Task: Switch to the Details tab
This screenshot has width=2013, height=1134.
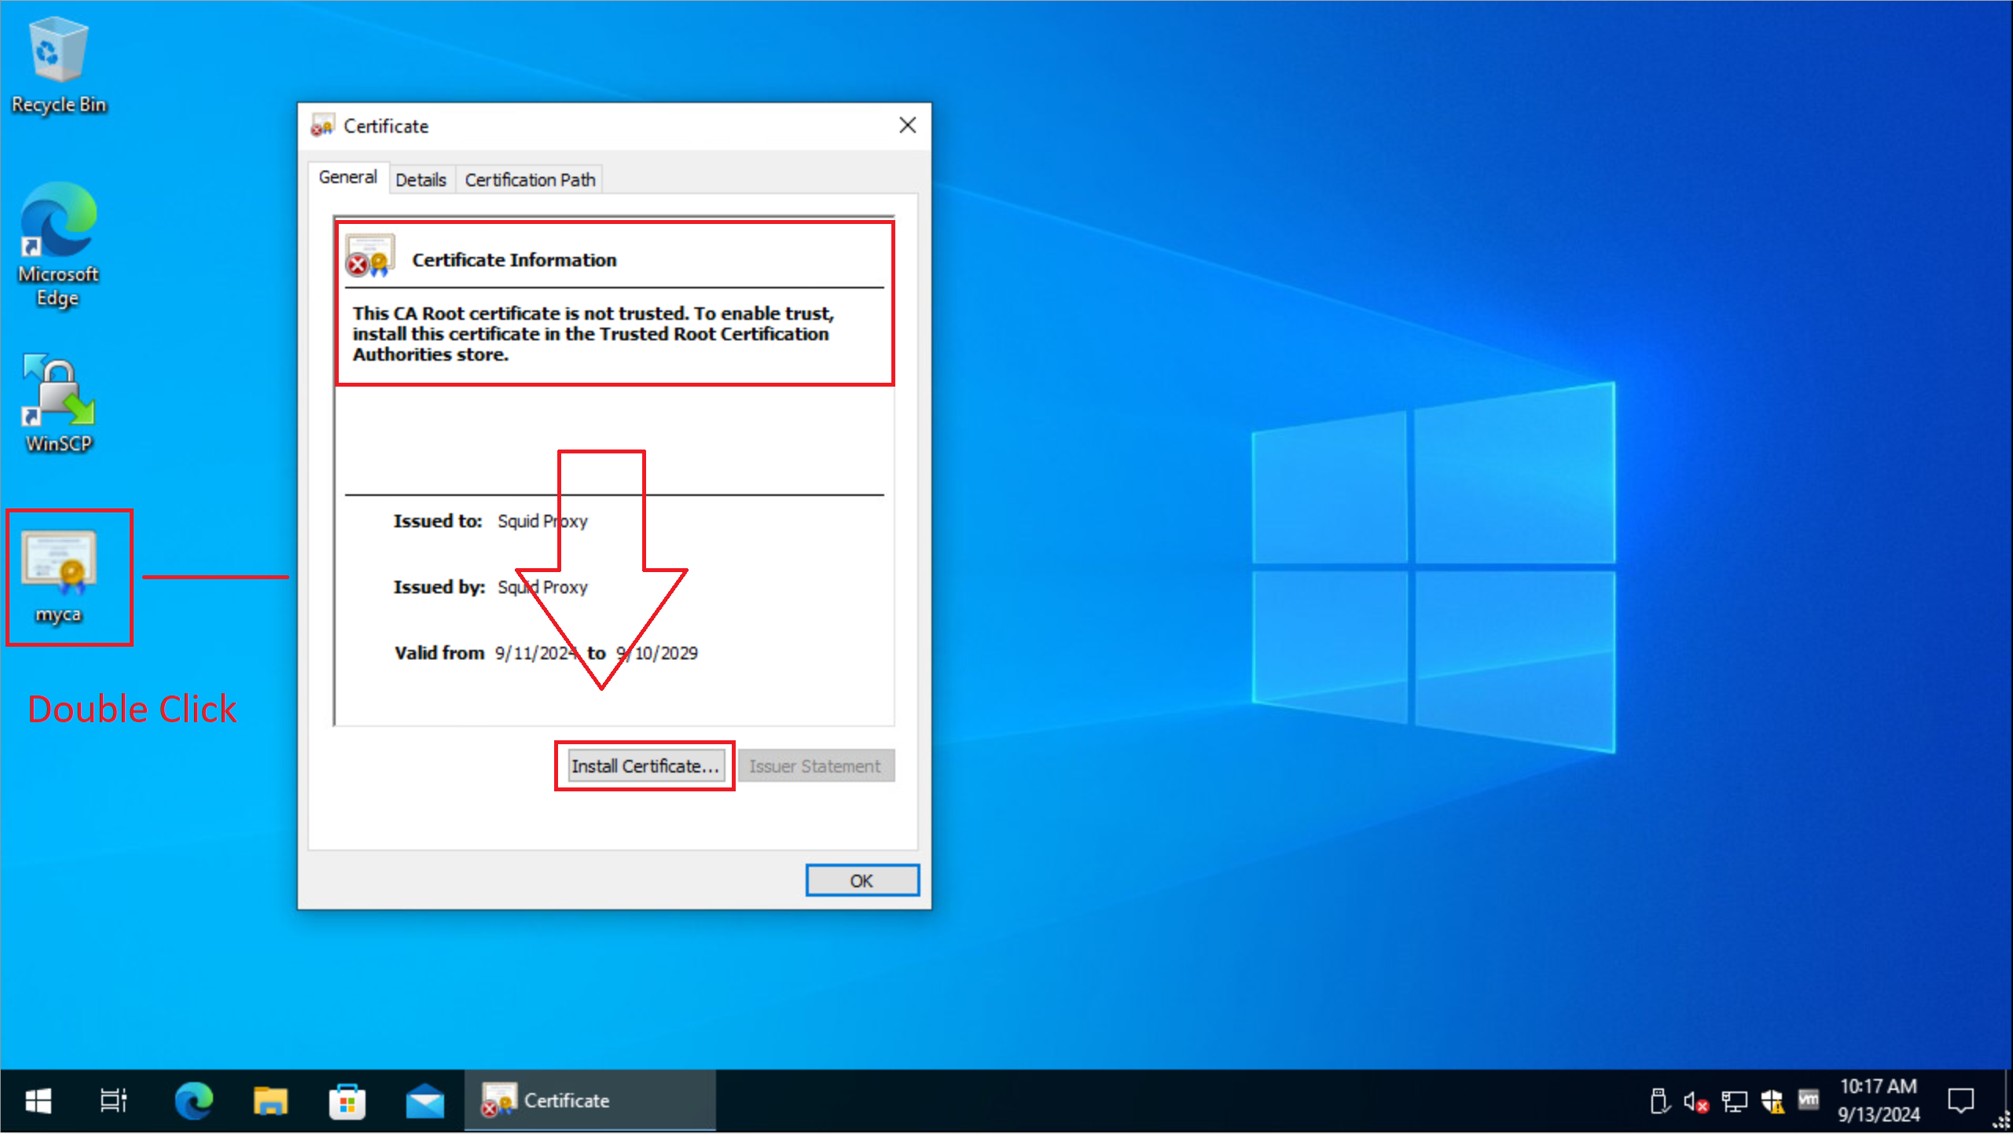Action: (421, 180)
